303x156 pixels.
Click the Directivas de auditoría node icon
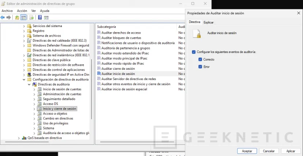pos(34,84)
